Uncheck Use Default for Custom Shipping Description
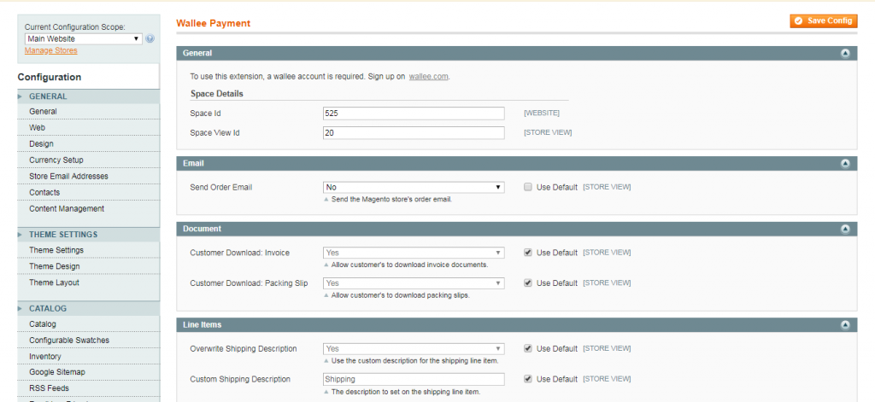Screen dimensions: 875x402 click(x=527, y=379)
